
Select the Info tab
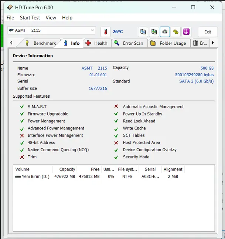tap(72, 43)
